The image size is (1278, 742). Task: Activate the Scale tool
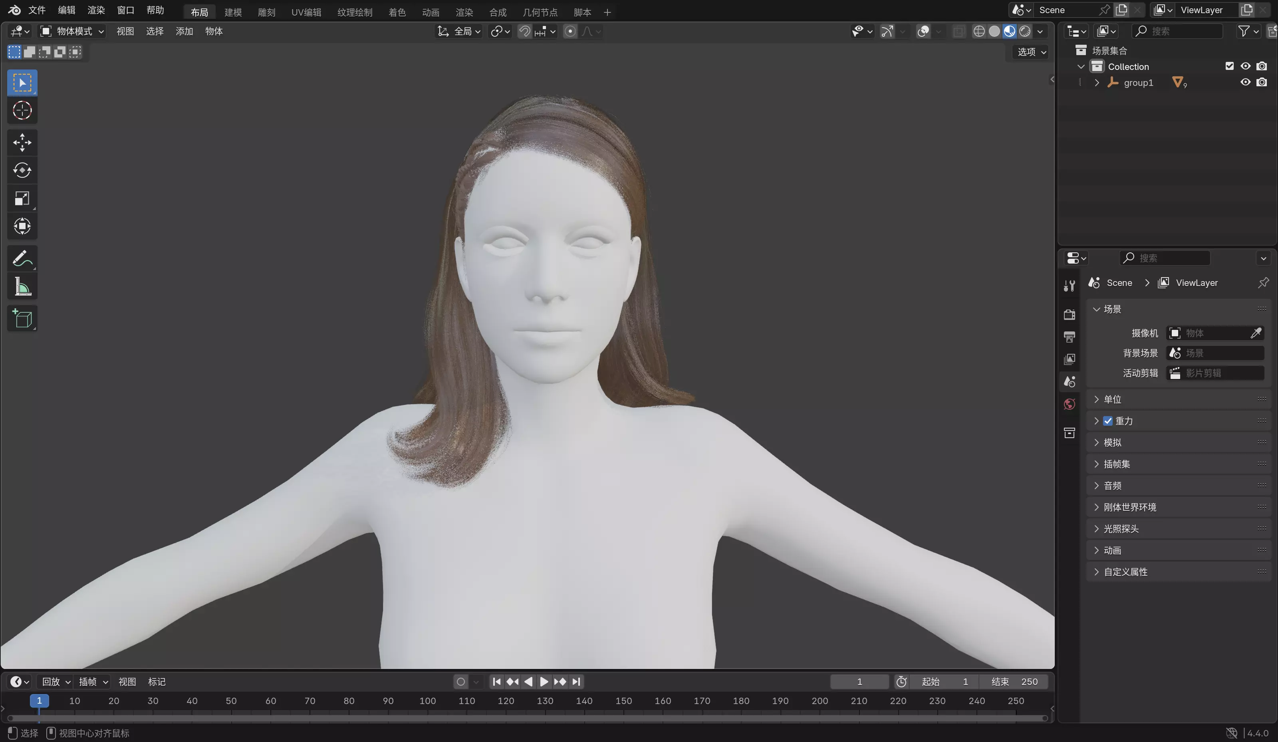22,198
